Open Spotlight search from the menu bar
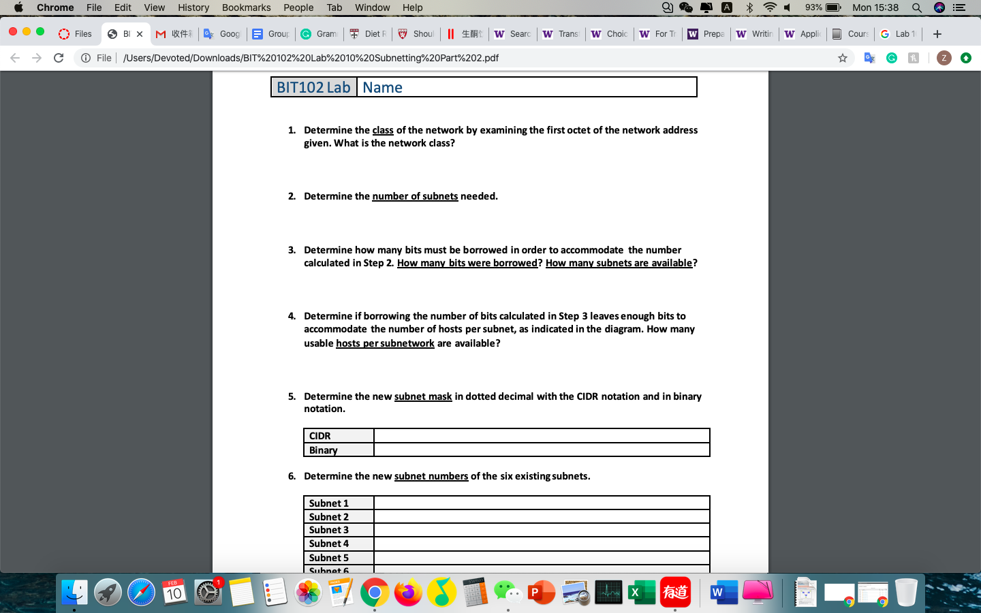 [916, 7]
